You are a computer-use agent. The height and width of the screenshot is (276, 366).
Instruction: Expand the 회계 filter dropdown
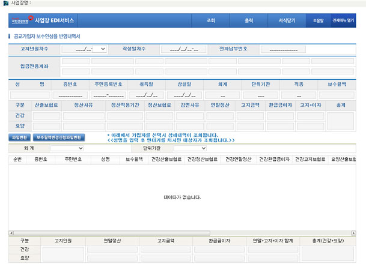tap(67, 148)
